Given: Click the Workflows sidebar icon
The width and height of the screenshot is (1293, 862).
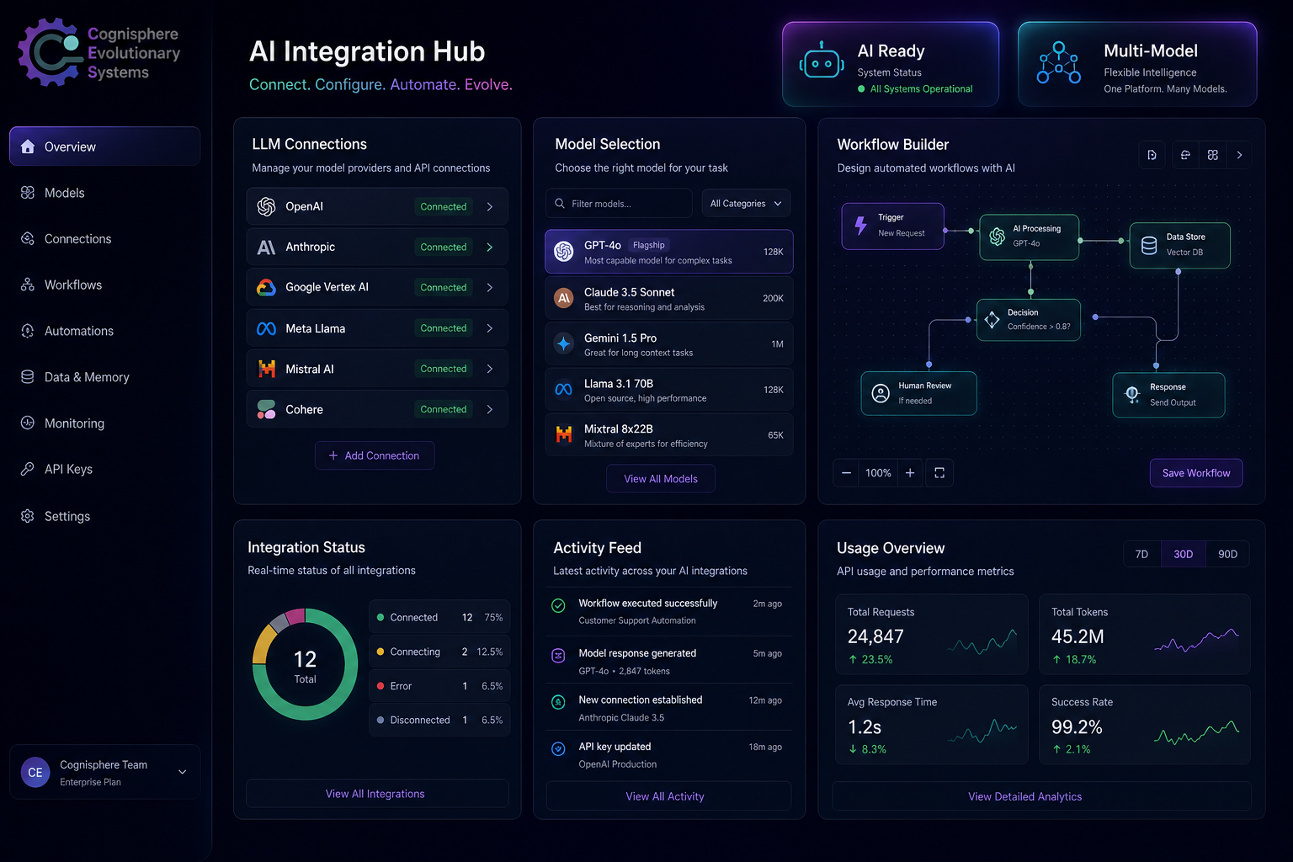Looking at the screenshot, I should (28, 285).
